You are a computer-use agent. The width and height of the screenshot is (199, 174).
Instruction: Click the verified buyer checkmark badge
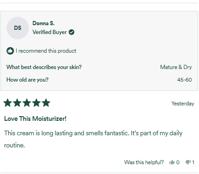[71, 32]
